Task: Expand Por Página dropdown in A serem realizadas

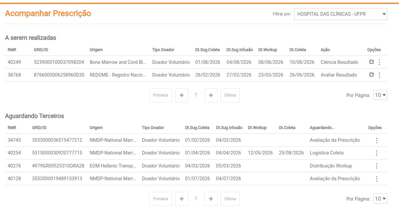Action: 380,95
